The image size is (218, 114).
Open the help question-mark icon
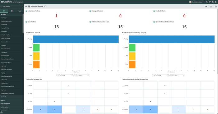[x=213, y=2]
